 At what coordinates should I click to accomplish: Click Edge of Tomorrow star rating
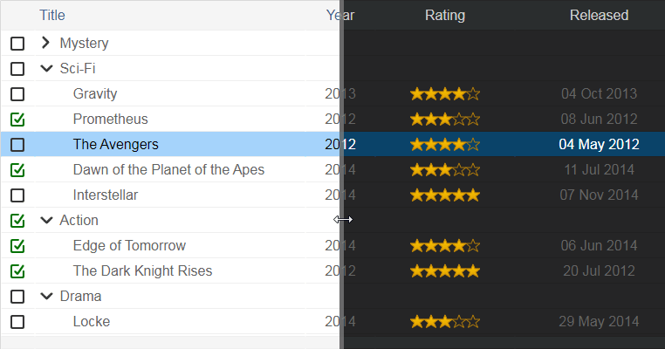pos(445,245)
